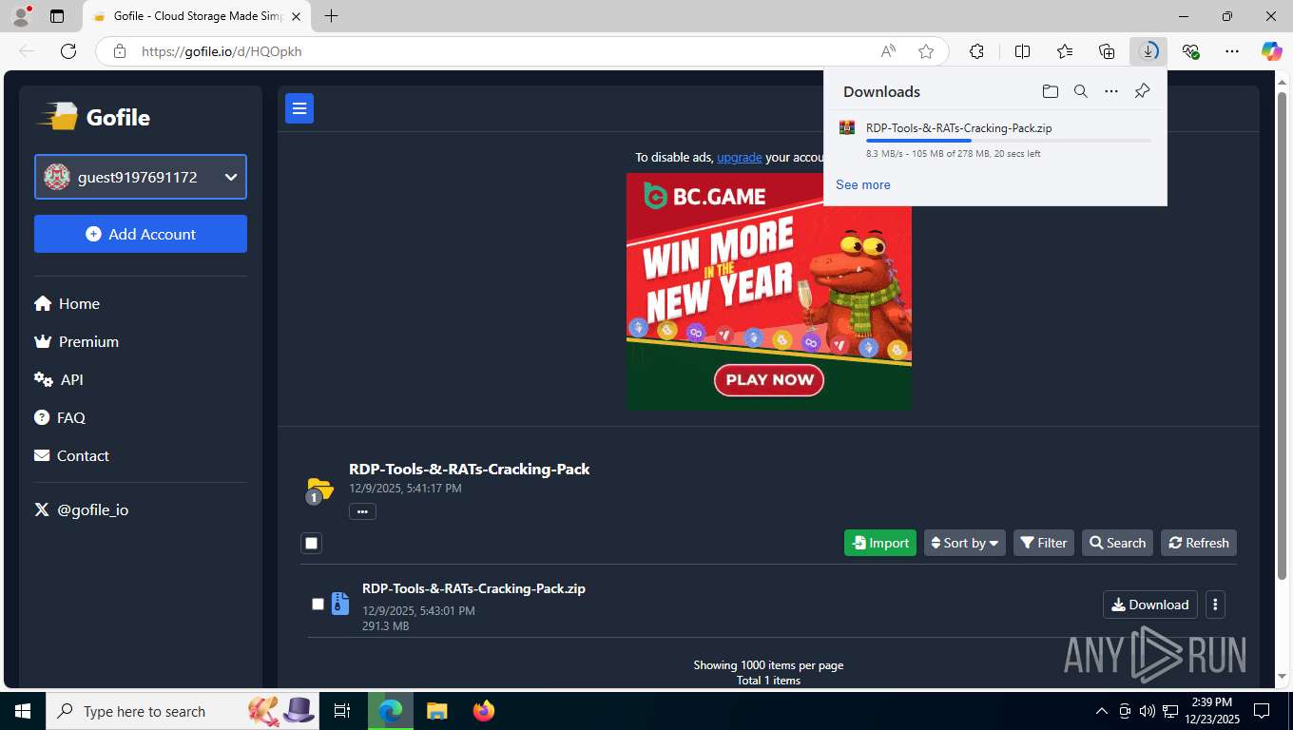Click the upgrade link
1293x730 pixels.
[739, 157]
